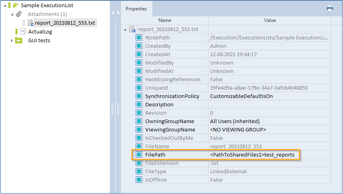Click the paperclip Attachments icon
Image resolution: width=343 pixels, height=194 pixels.
pos(19,14)
